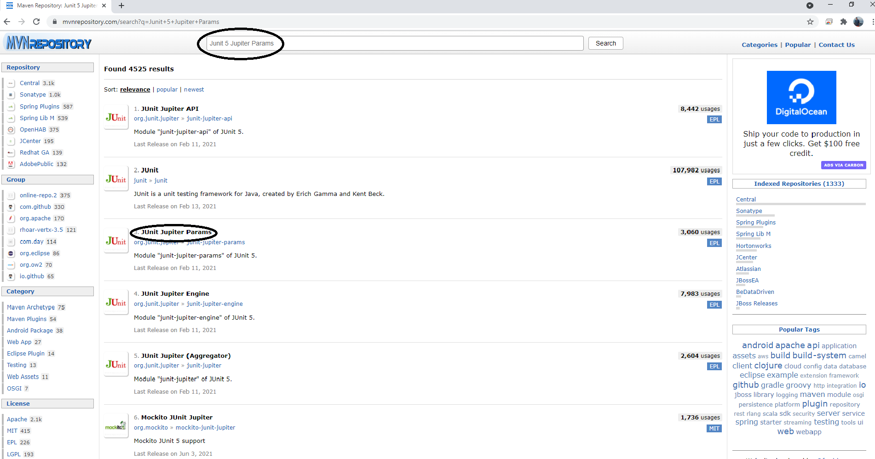Screen dimensions: 875x459
Task: Open Popular in top navigation
Action: pyautogui.click(x=798, y=45)
